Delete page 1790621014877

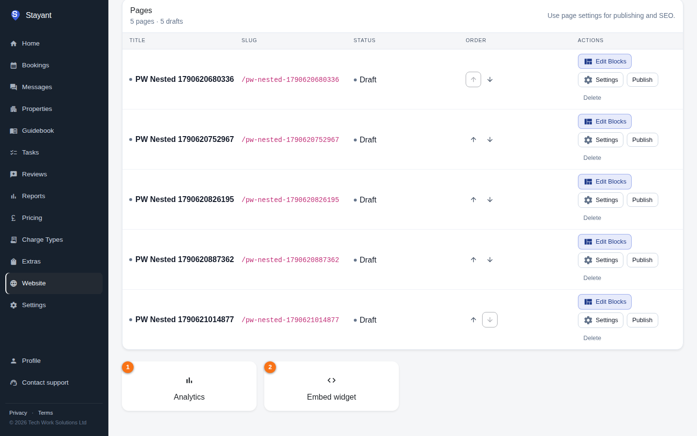pyautogui.click(x=592, y=338)
